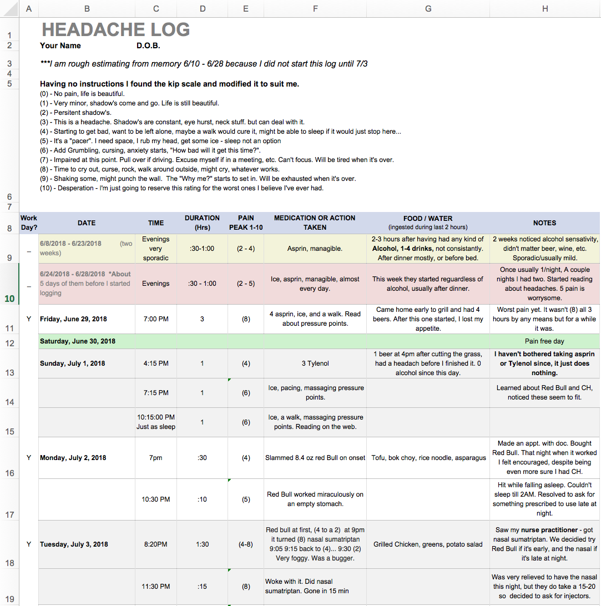Click the '6/8/2018 - 6/23/2018' date cell

click(87, 249)
